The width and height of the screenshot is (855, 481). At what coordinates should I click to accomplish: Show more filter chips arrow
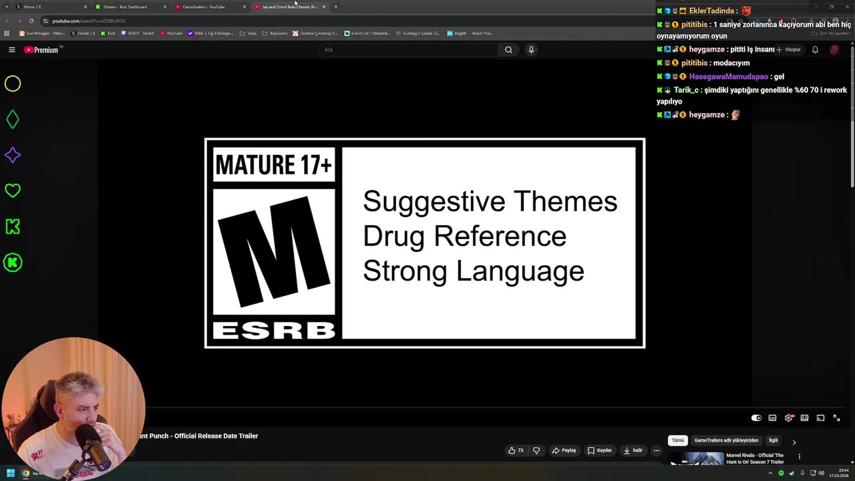pos(794,442)
